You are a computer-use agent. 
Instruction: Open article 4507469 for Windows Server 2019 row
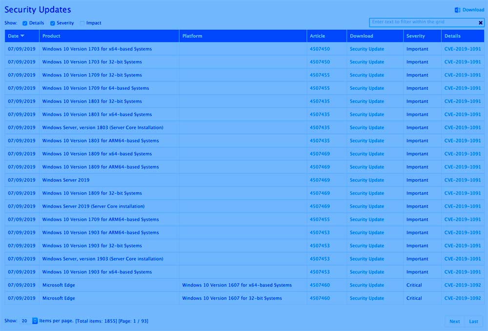[320, 180]
